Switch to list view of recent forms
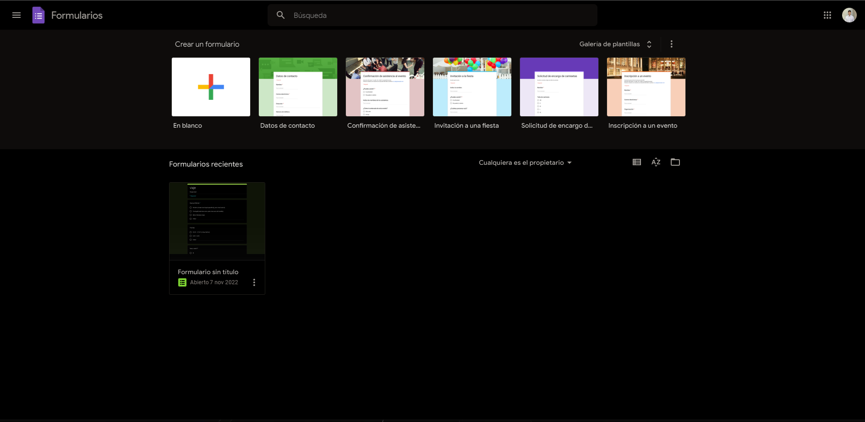865x422 pixels. click(x=636, y=162)
